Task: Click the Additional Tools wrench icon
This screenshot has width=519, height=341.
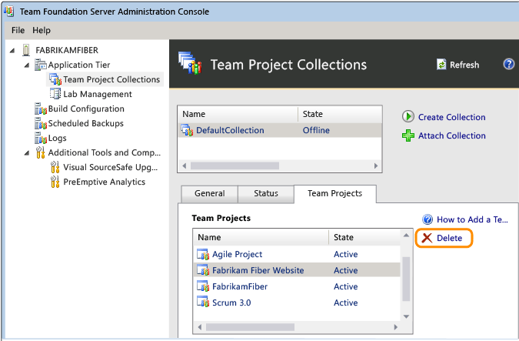Action: [x=41, y=152]
